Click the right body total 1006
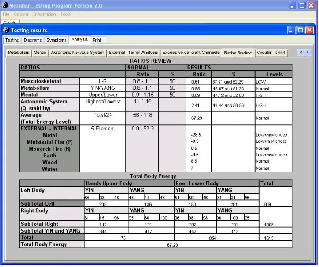The width and height of the screenshot is (319, 267). pos(269,225)
